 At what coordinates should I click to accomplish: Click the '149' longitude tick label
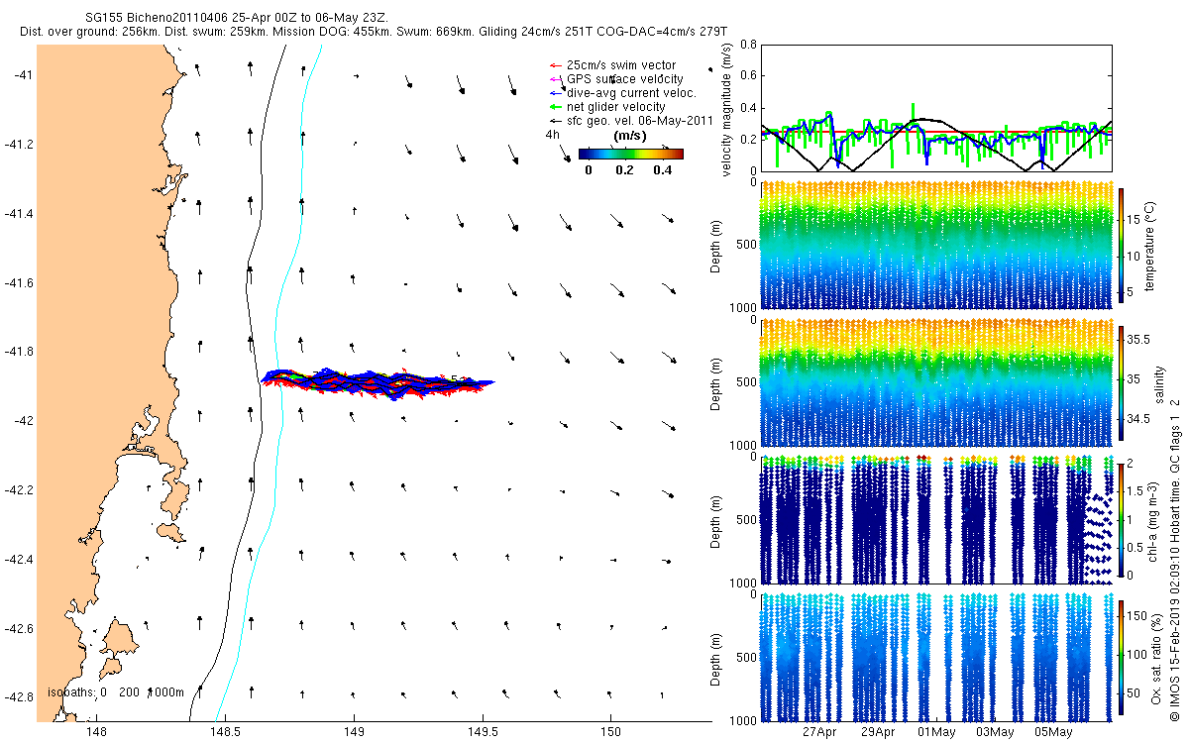[354, 732]
